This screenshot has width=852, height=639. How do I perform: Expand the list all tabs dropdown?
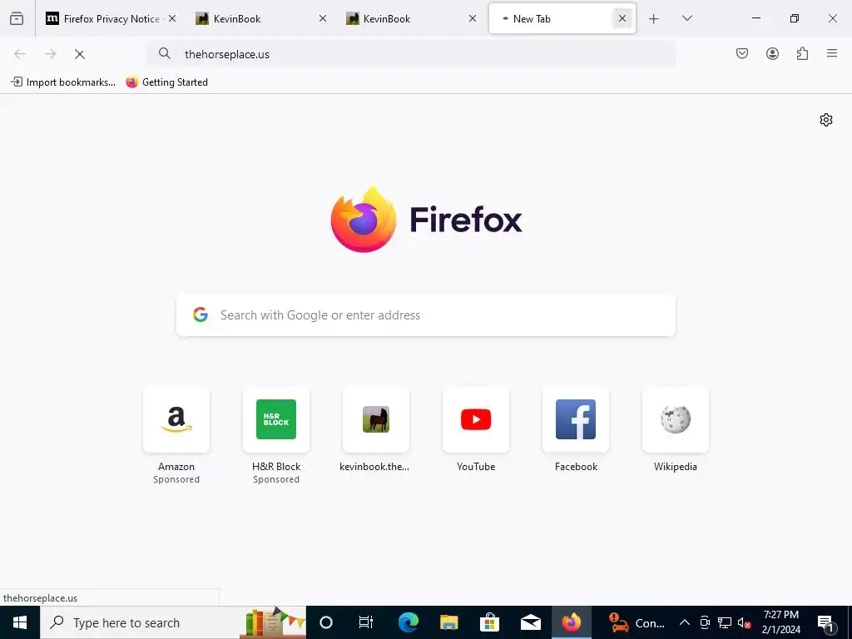(686, 18)
